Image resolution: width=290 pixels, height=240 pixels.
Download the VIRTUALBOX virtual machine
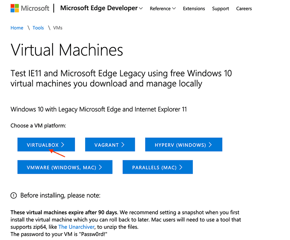46,144
